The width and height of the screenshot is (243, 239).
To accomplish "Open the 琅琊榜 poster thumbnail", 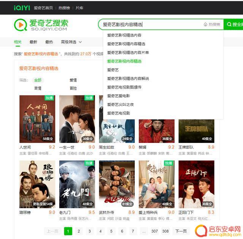I will pyautogui.click(x=37, y=184).
